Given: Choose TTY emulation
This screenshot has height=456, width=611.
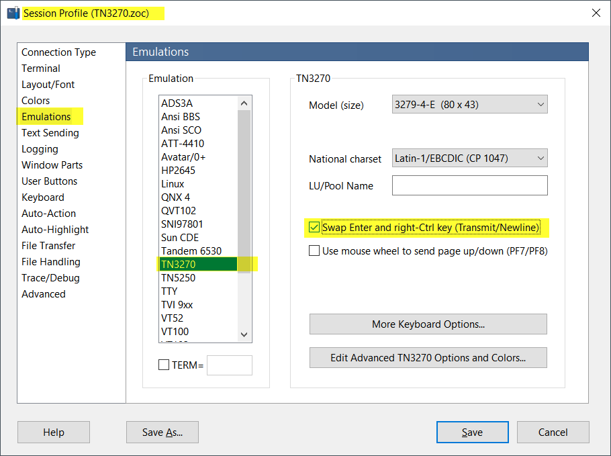Looking at the screenshot, I should 198,291.
